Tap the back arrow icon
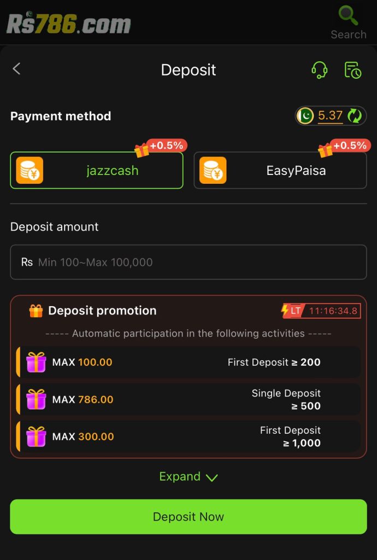This screenshot has width=377, height=560. (16, 69)
